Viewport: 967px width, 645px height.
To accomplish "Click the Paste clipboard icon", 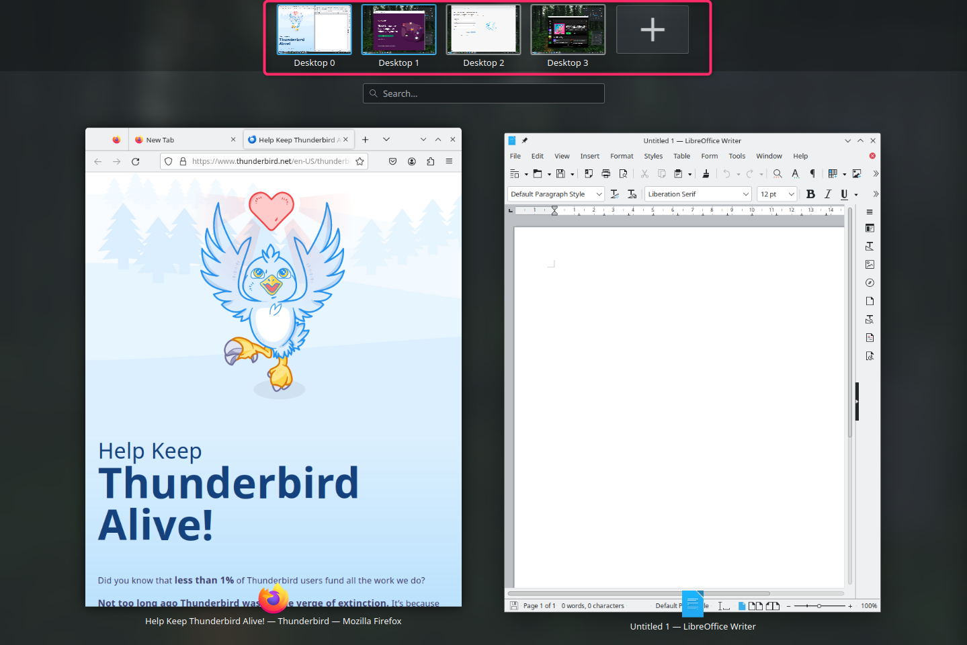I will (678, 173).
